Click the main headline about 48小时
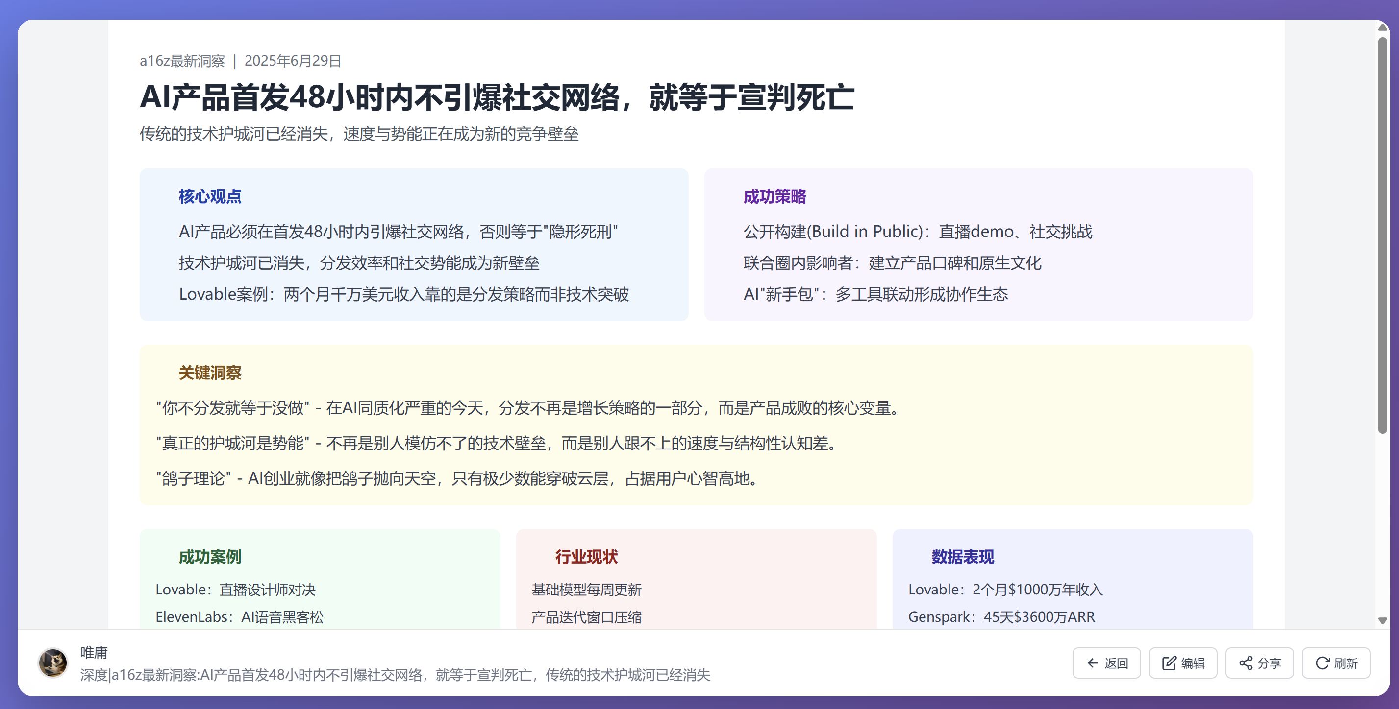The image size is (1399, 709). 497,97
